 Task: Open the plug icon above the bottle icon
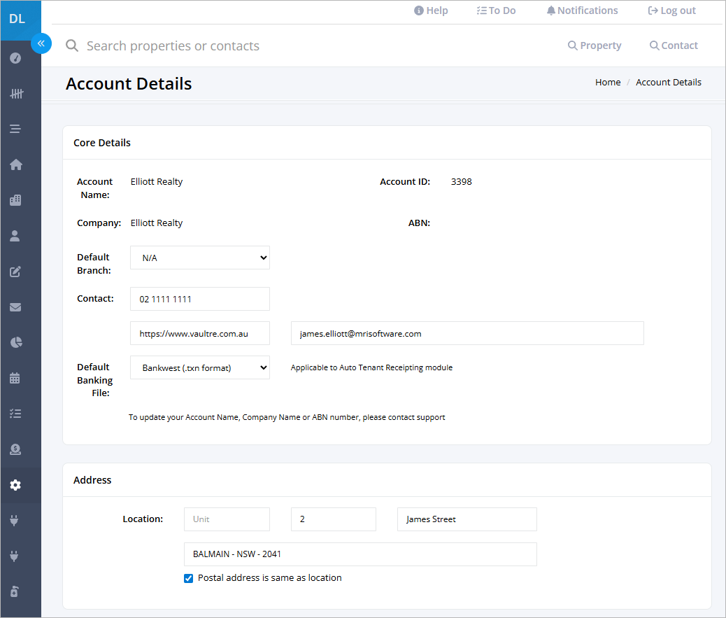tap(15, 556)
